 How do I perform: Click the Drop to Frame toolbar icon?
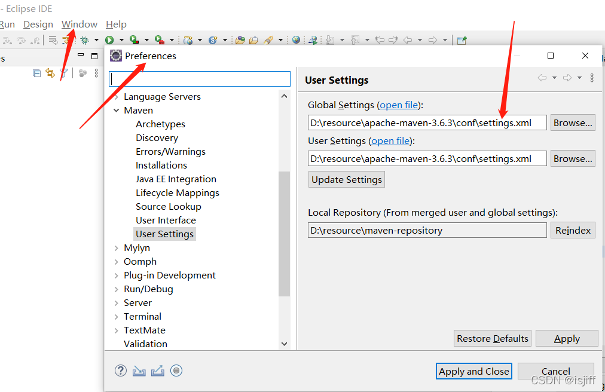click(x=53, y=40)
